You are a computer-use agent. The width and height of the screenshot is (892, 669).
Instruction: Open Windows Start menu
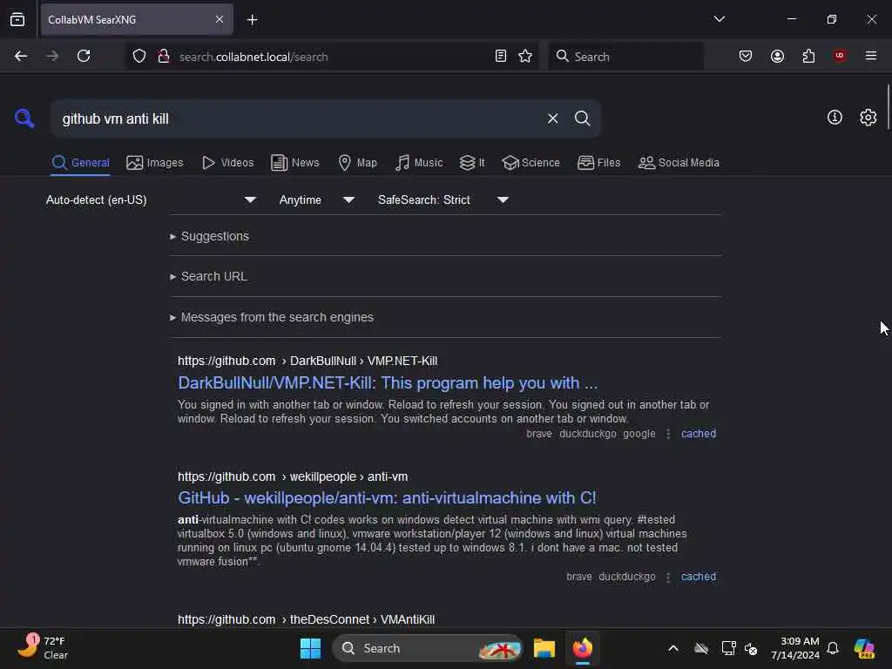[x=311, y=648]
